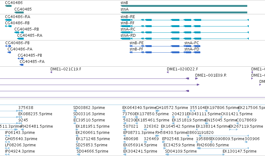Click EST EK260661.5prime

coord(92,133)
